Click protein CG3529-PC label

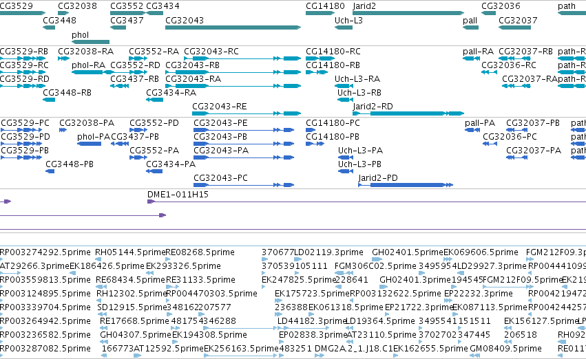pos(25,123)
